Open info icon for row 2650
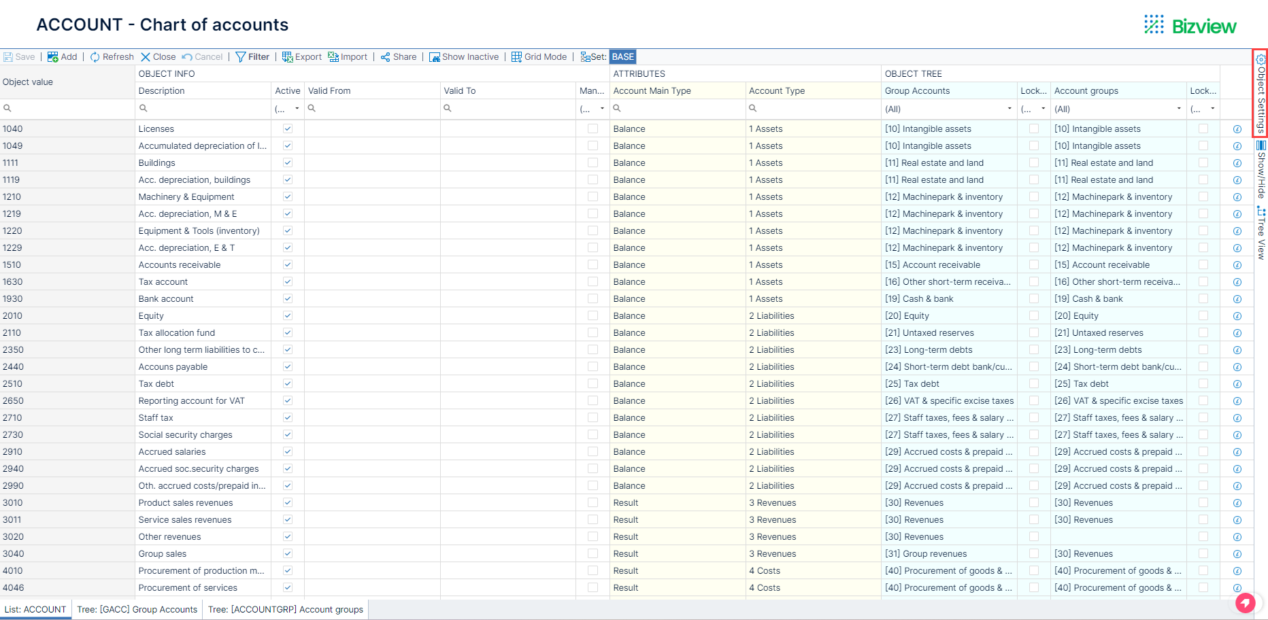This screenshot has height=620, width=1268. 1237,401
